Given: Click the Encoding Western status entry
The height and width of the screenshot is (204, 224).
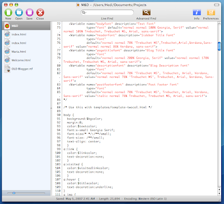Looking at the screenshot, I should pos(146,199).
